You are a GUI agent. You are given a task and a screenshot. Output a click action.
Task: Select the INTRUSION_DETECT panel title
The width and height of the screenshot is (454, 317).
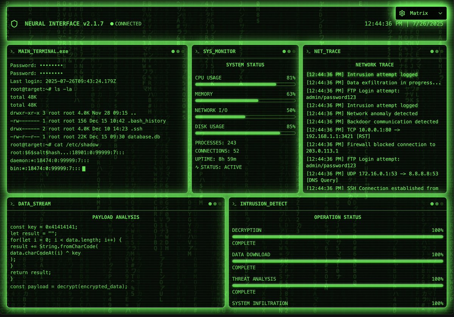coord(264,204)
